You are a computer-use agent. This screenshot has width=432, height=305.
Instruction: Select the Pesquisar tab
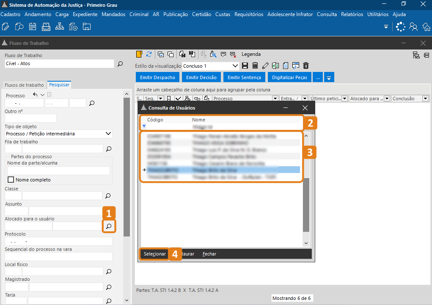pos(59,85)
